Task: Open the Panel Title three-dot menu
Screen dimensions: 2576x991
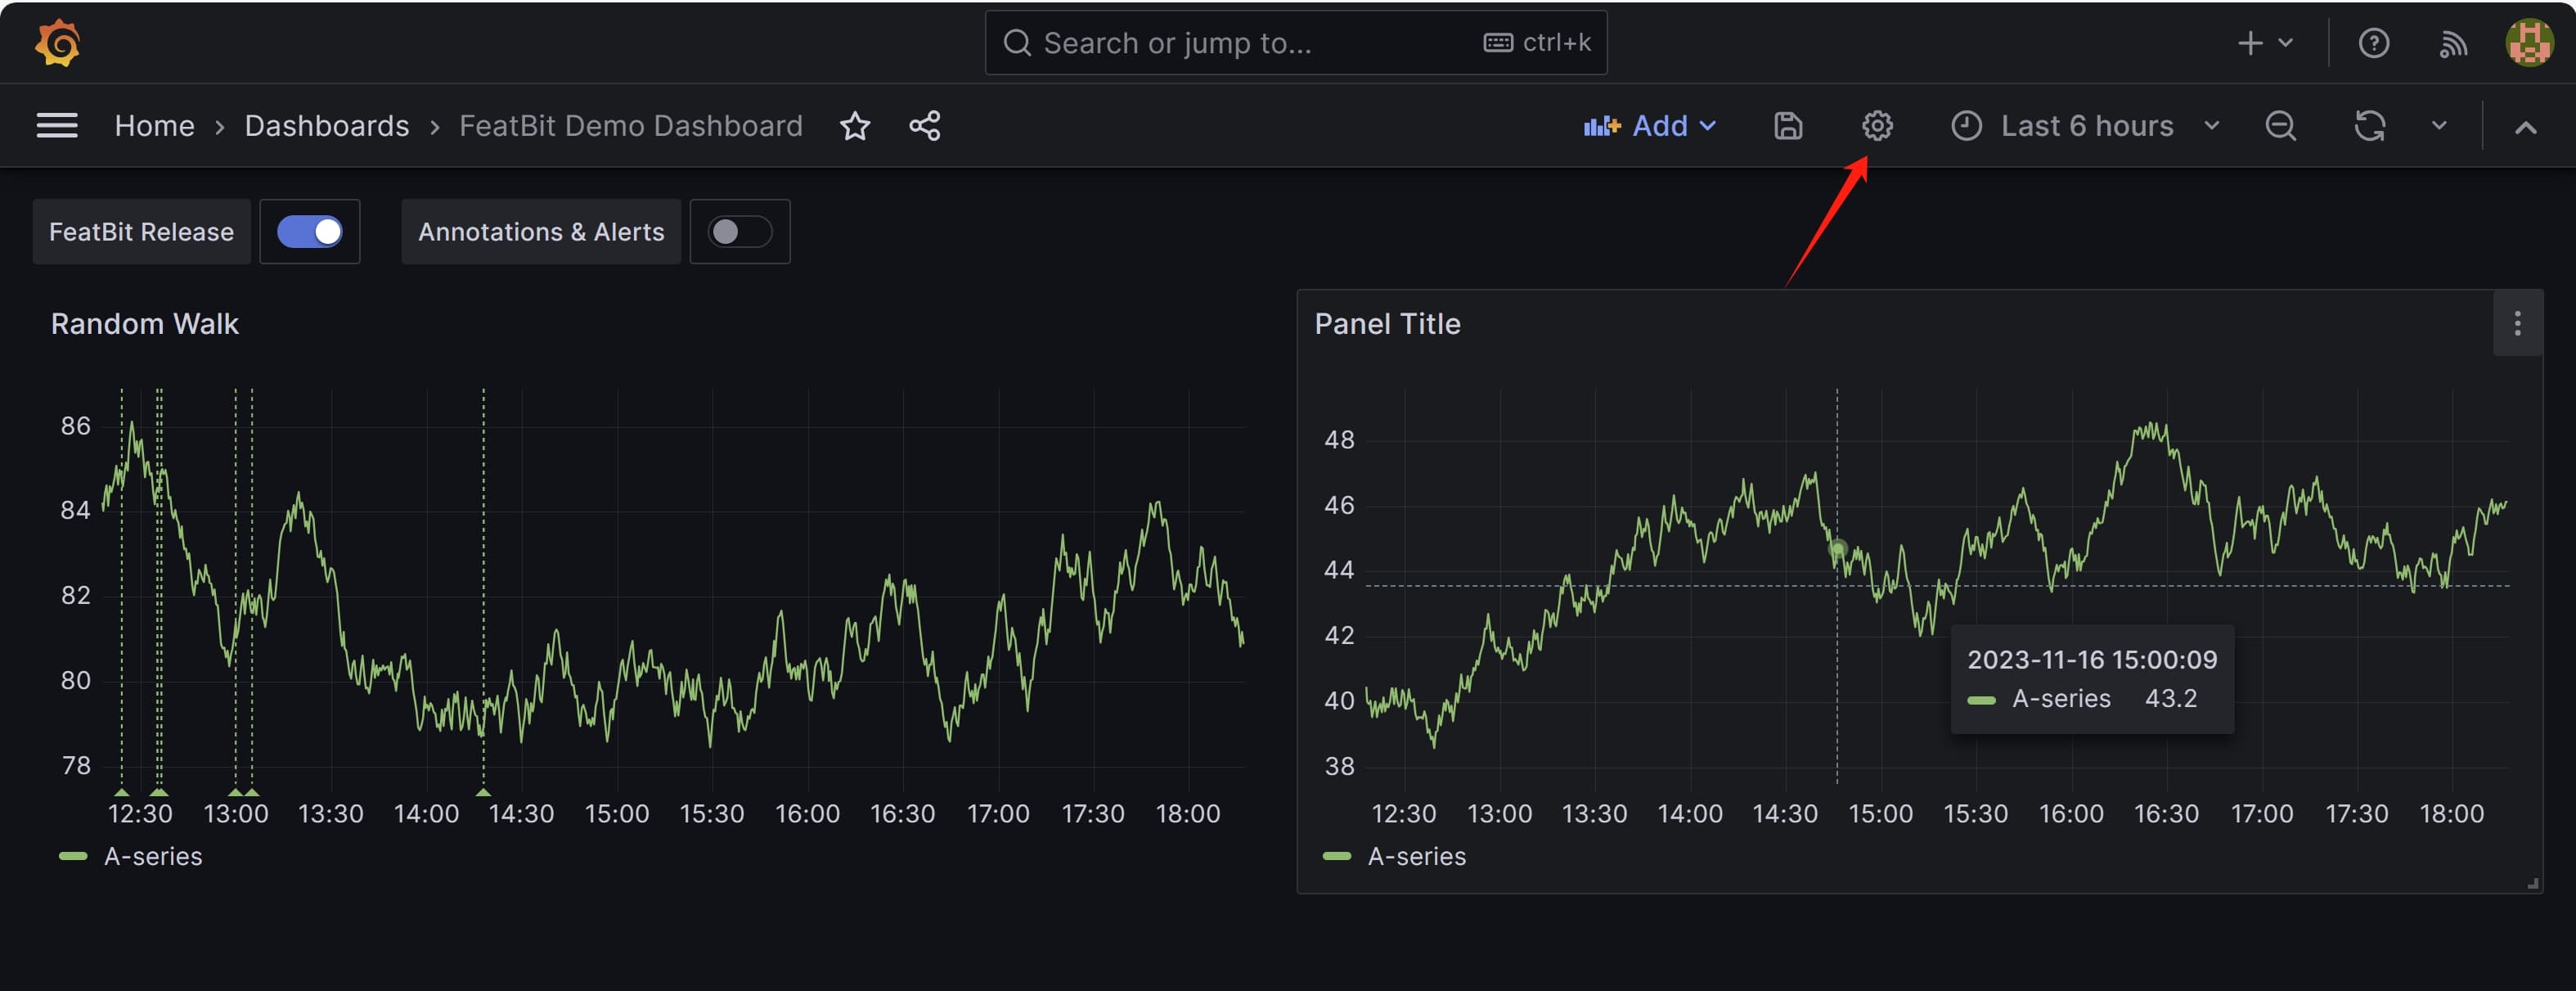Action: pyautogui.click(x=2517, y=324)
